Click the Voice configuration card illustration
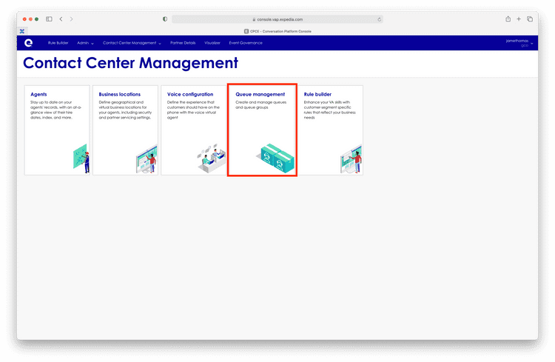555x362 pixels. (x=212, y=158)
